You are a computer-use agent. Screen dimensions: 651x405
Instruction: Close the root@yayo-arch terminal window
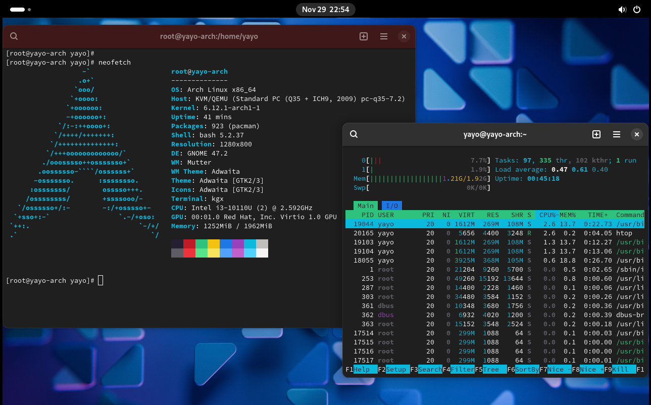click(x=404, y=36)
